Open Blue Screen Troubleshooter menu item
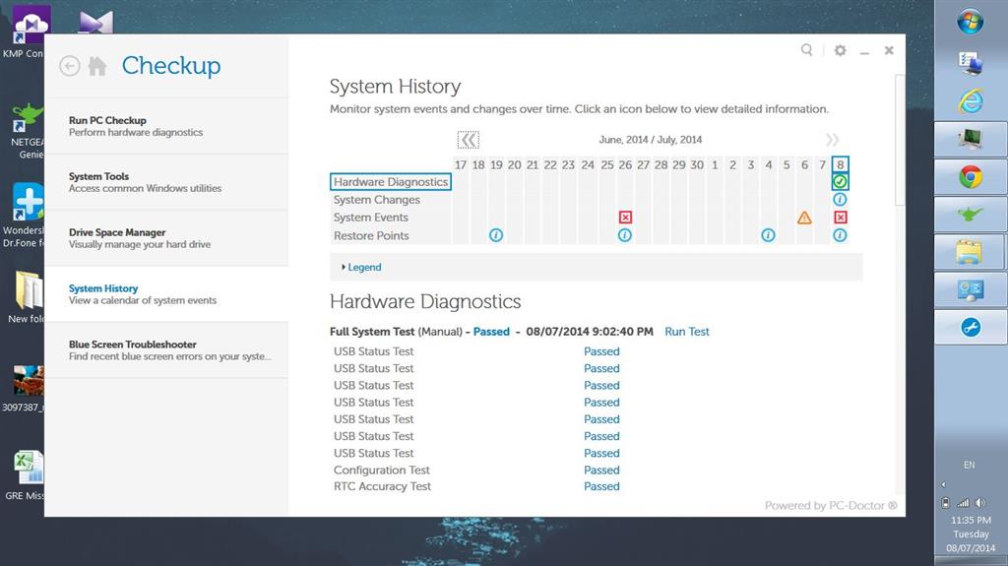1008x566 pixels. pos(166,349)
